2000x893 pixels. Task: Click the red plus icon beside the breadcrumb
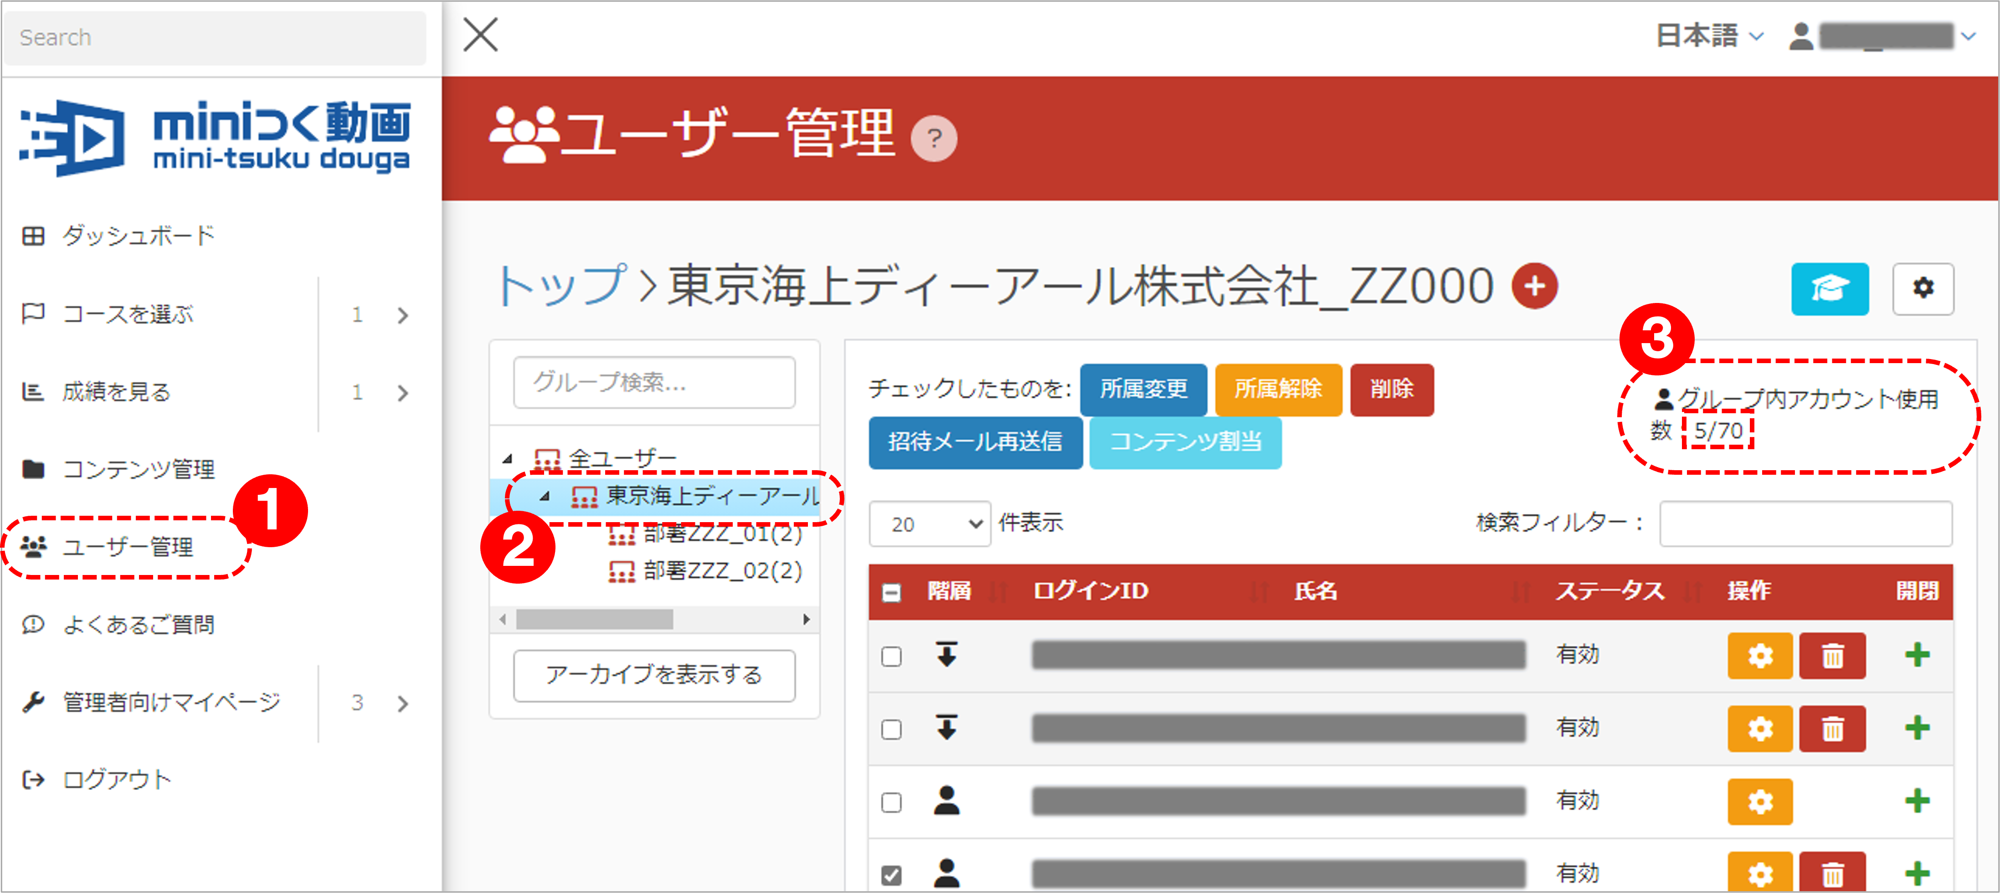(1535, 286)
